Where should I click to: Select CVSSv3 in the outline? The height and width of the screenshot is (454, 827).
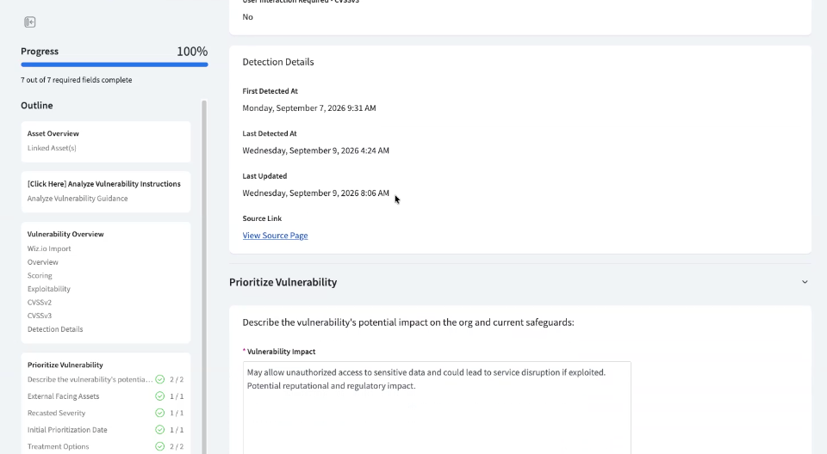(40, 316)
